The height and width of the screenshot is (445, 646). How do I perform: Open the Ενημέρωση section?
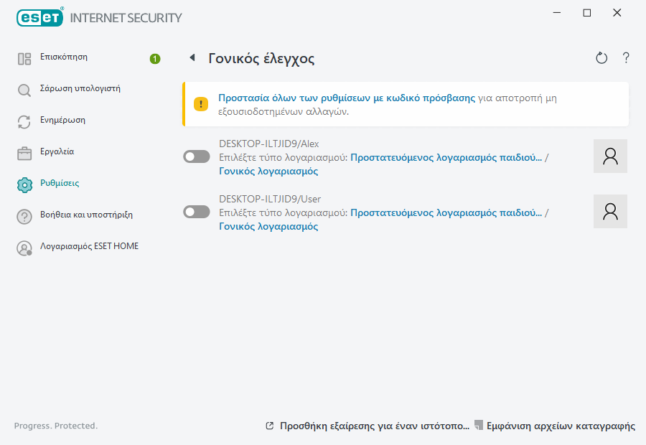(x=61, y=120)
